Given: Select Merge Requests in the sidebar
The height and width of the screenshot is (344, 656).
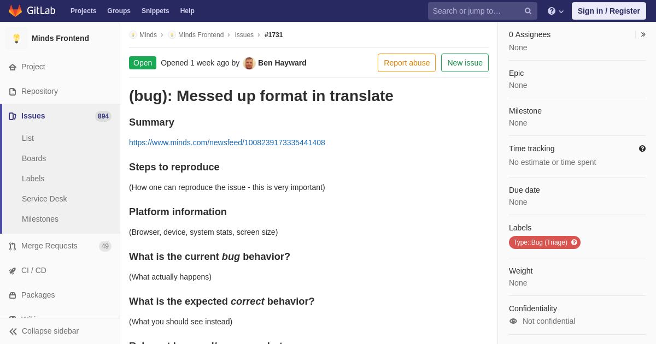Looking at the screenshot, I should (49, 246).
